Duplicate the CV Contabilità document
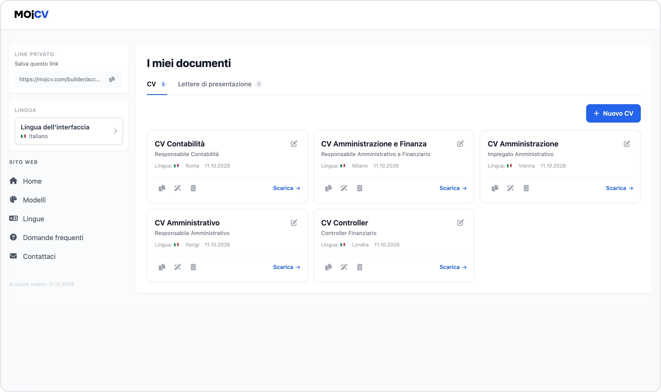Image resolution: width=661 pixels, height=392 pixels. coord(162,188)
